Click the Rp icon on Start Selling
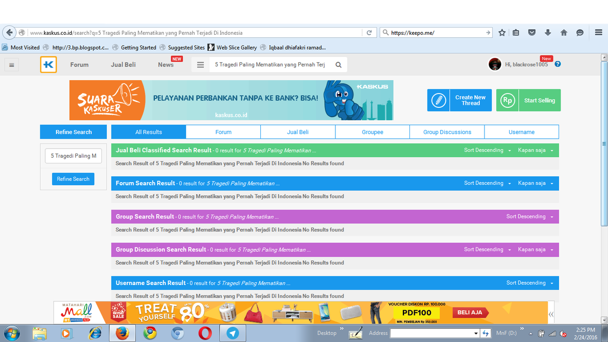Image resolution: width=608 pixels, height=342 pixels. [x=508, y=100]
